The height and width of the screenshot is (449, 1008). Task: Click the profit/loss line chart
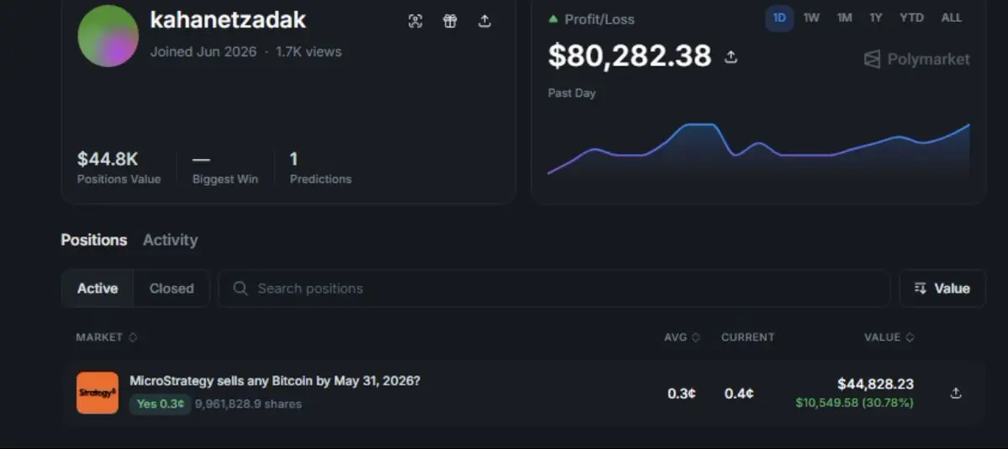click(x=758, y=149)
